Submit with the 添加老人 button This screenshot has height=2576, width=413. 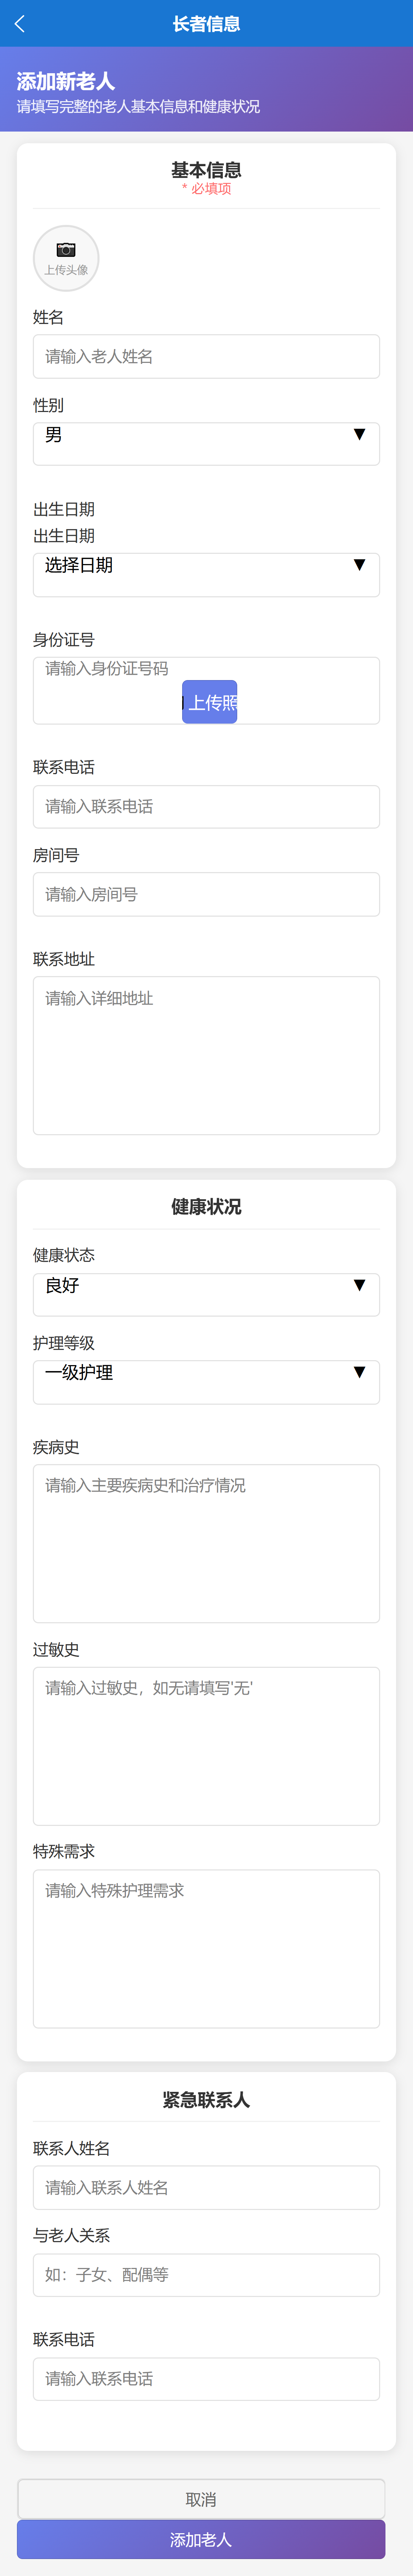click(200, 2539)
